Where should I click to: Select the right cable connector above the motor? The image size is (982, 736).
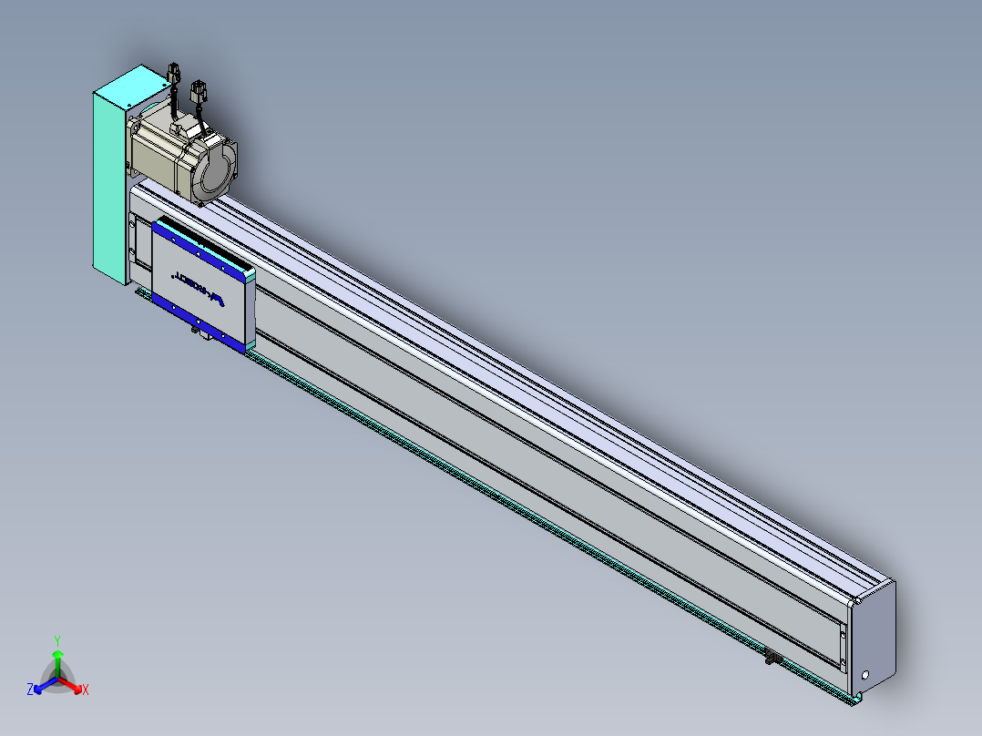(x=198, y=92)
